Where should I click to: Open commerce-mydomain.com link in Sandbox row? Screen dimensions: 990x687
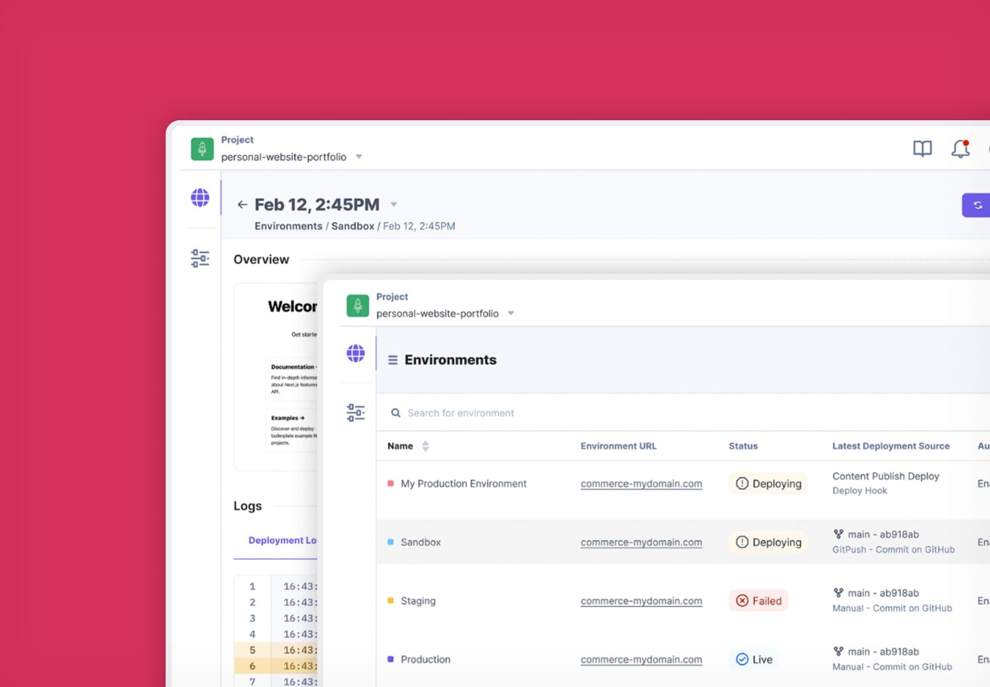pyautogui.click(x=641, y=542)
